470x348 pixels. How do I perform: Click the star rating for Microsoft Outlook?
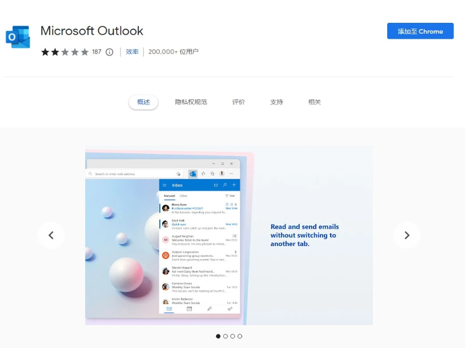pos(65,52)
